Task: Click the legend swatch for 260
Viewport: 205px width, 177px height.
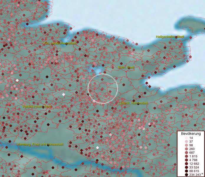Action: [186, 149]
